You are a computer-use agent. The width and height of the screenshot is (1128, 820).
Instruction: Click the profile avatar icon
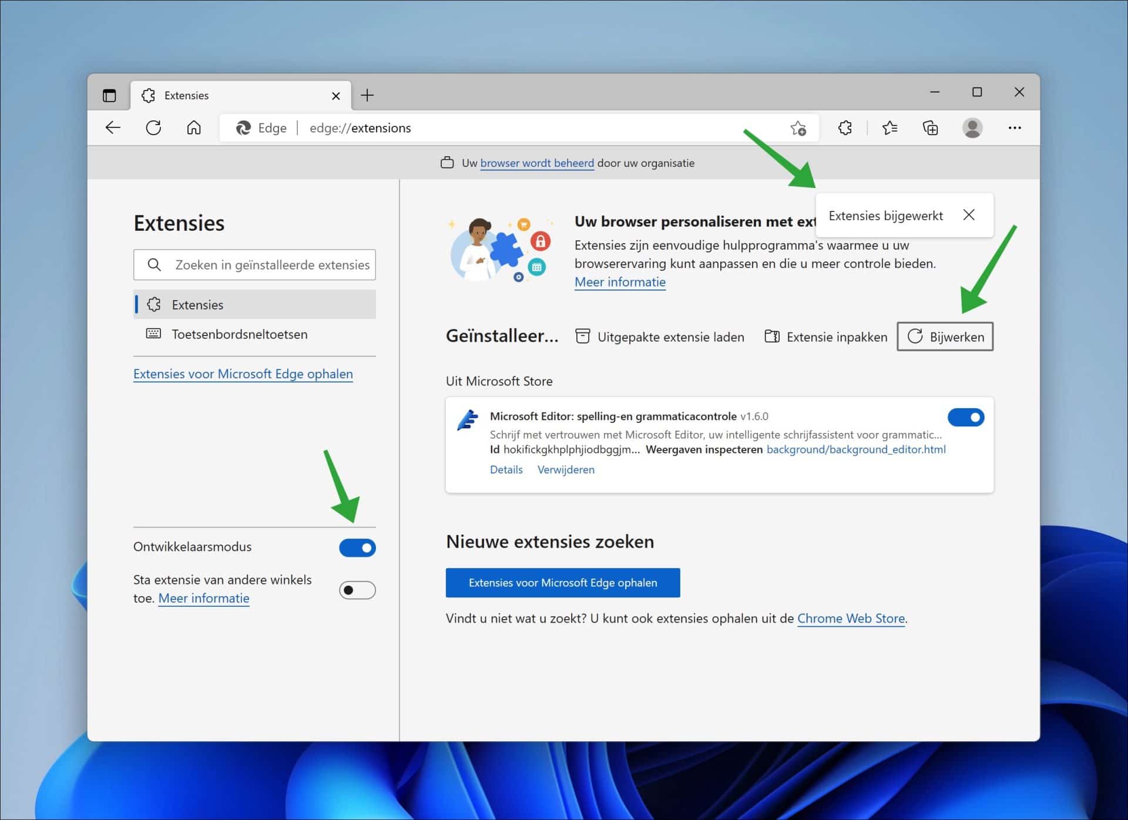[973, 127]
